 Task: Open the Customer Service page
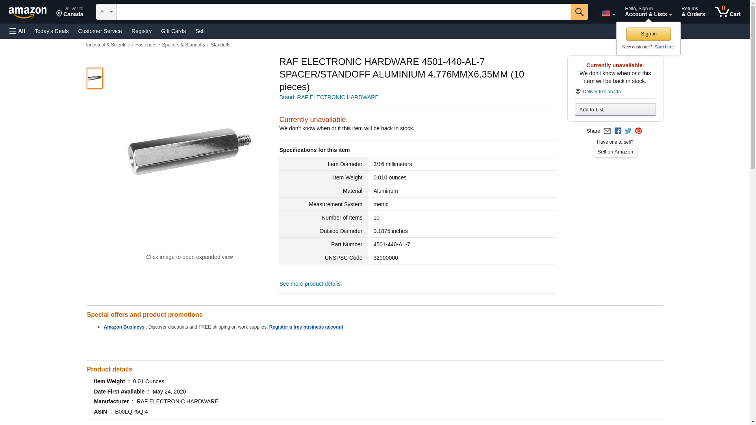pos(100,31)
